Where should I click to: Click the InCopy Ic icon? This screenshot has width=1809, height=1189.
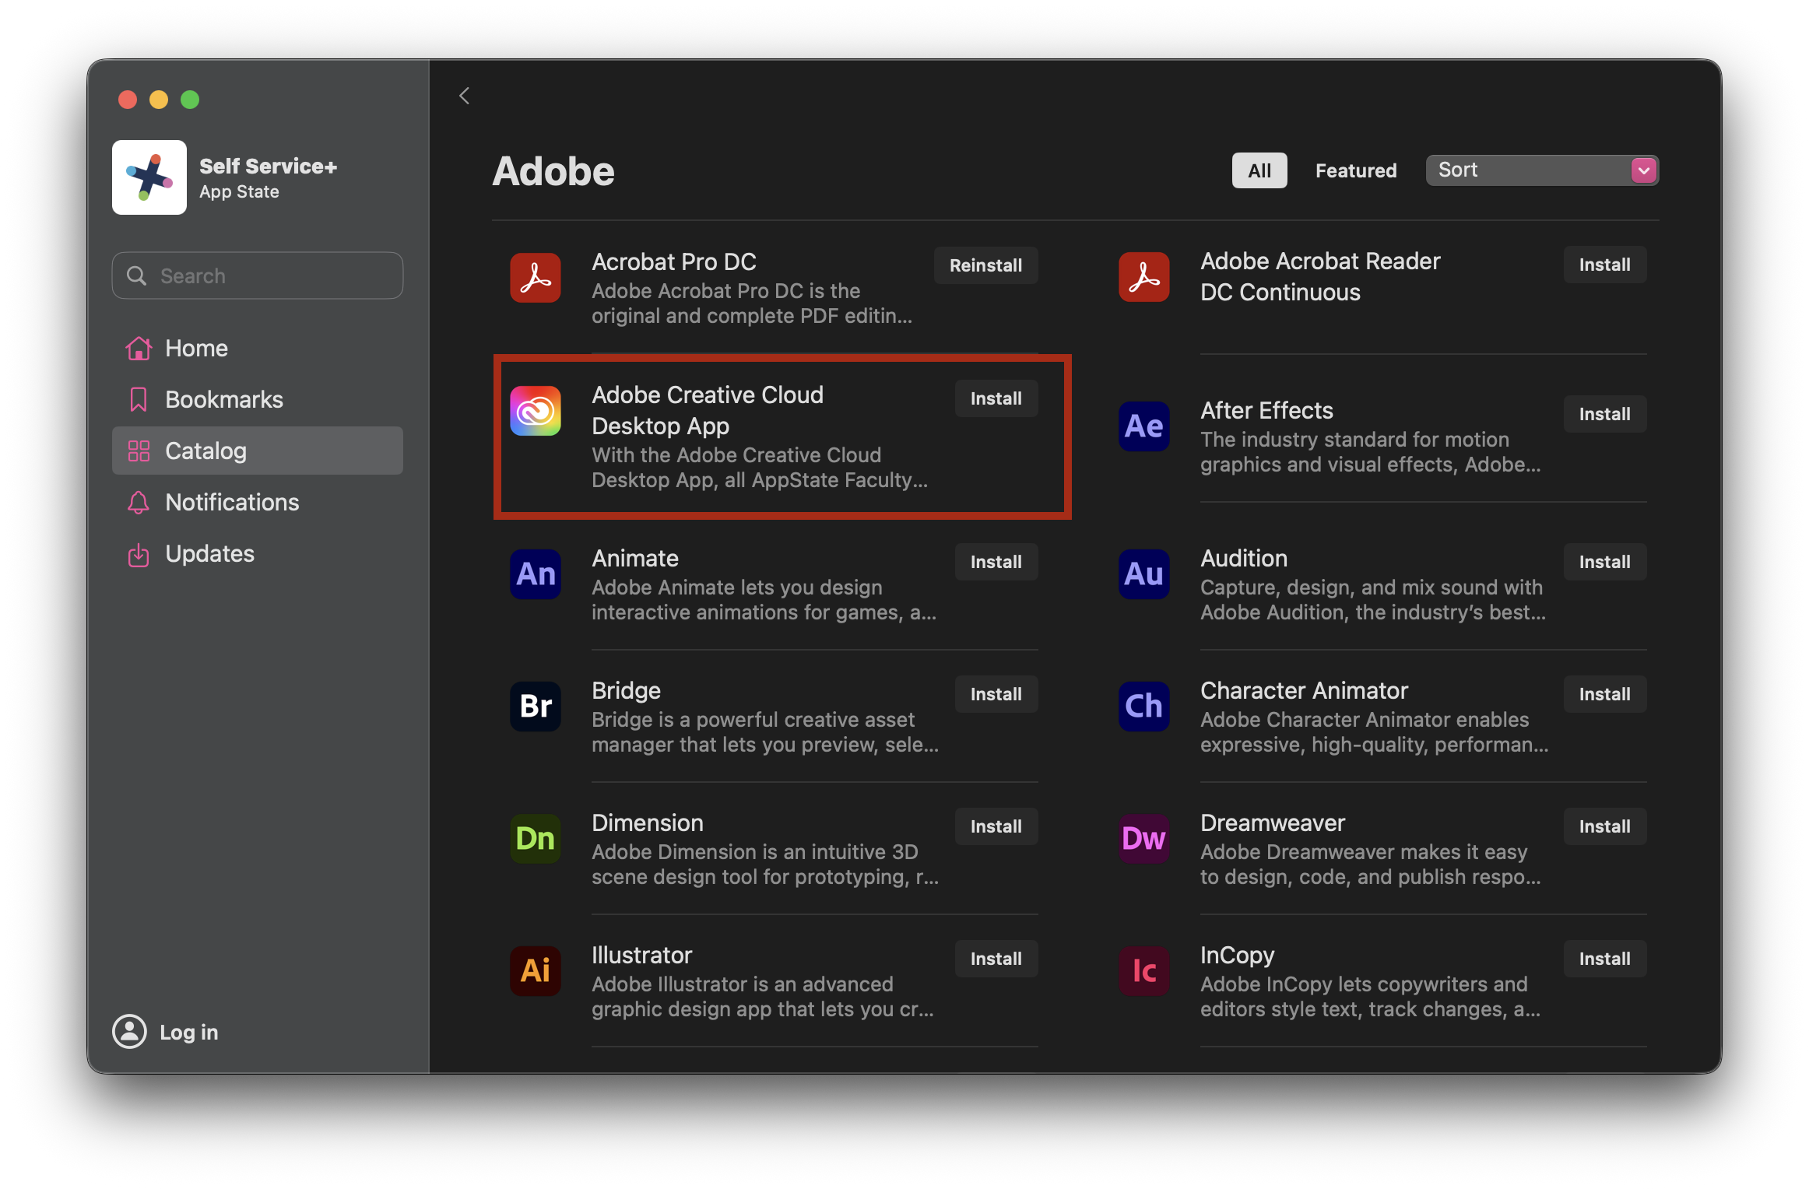1143,971
